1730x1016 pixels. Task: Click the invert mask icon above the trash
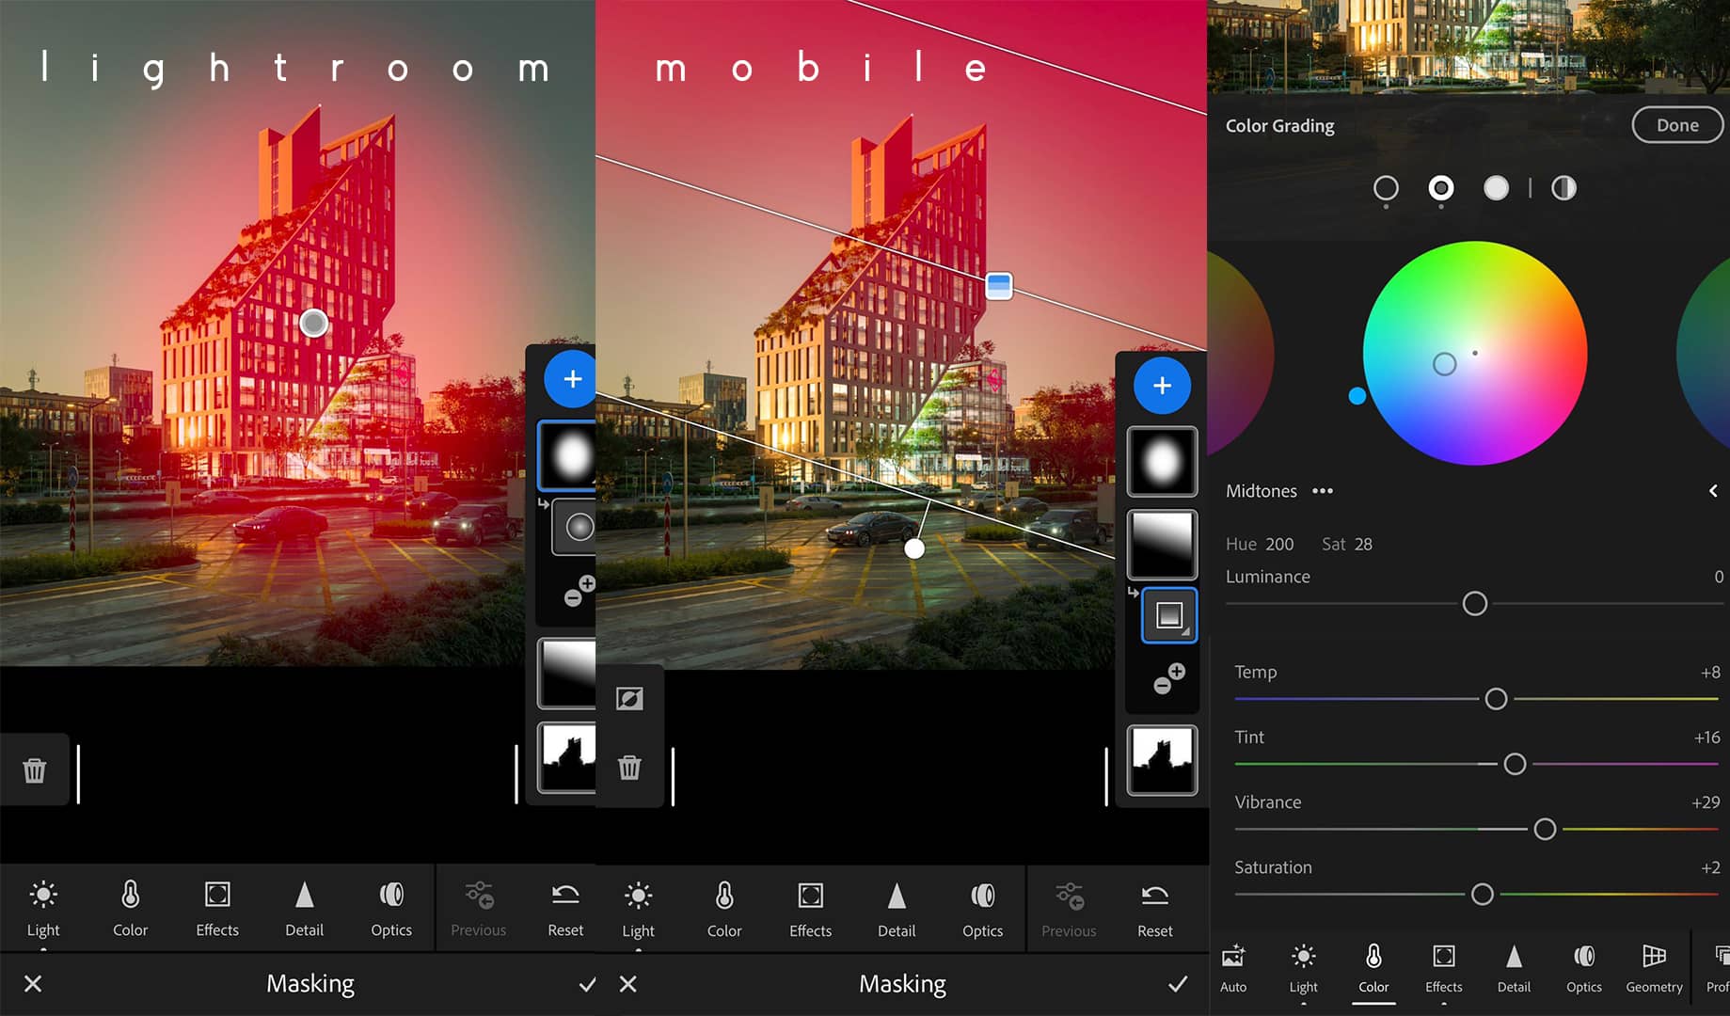click(629, 698)
